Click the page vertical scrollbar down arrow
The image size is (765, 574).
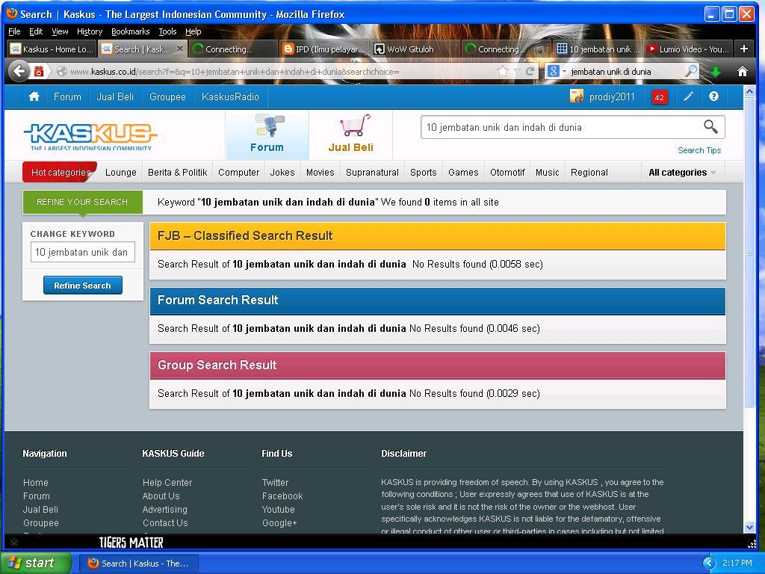(x=749, y=527)
